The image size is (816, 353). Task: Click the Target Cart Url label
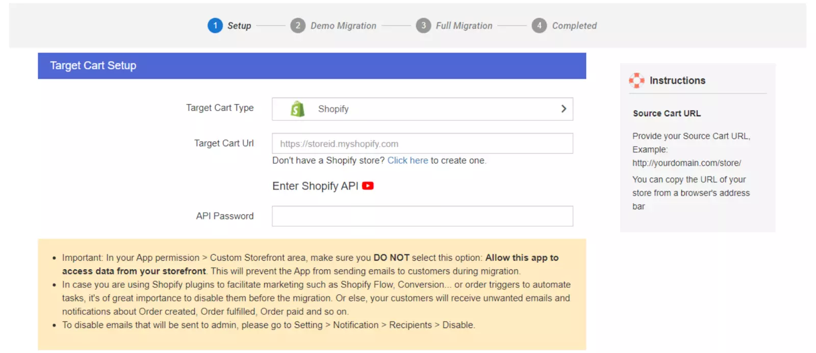click(x=224, y=144)
